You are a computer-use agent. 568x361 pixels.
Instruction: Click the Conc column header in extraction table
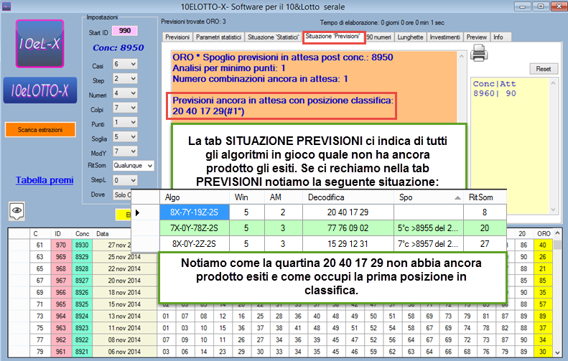[83, 233]
